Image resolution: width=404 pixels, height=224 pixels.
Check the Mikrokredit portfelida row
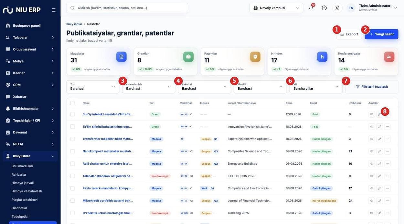[x=72, y=200]
